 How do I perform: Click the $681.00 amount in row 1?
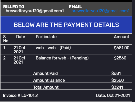coord(122,48)
